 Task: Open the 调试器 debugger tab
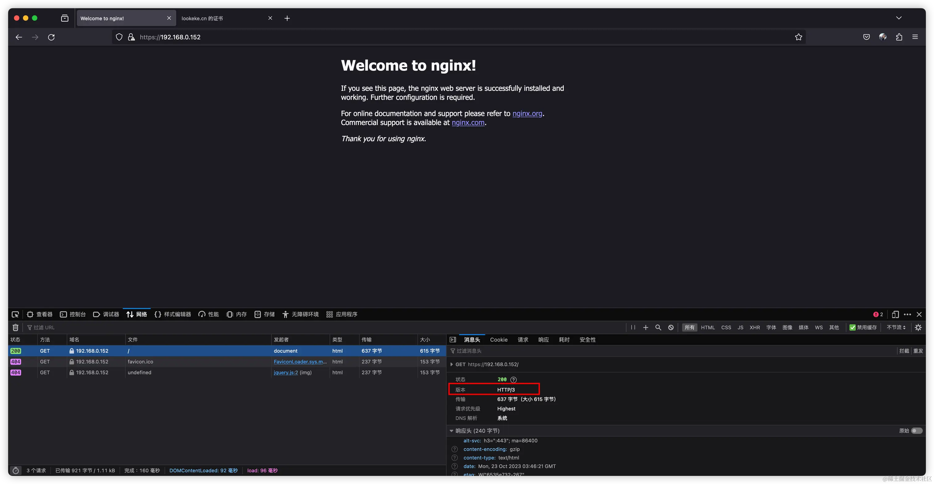[x=106, y=314]
